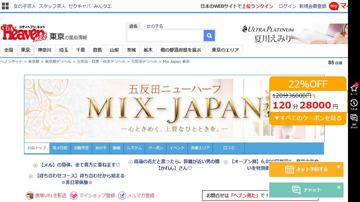Select 神奈川 region
The width and height of the screenshot is (360, 202).
45,50
